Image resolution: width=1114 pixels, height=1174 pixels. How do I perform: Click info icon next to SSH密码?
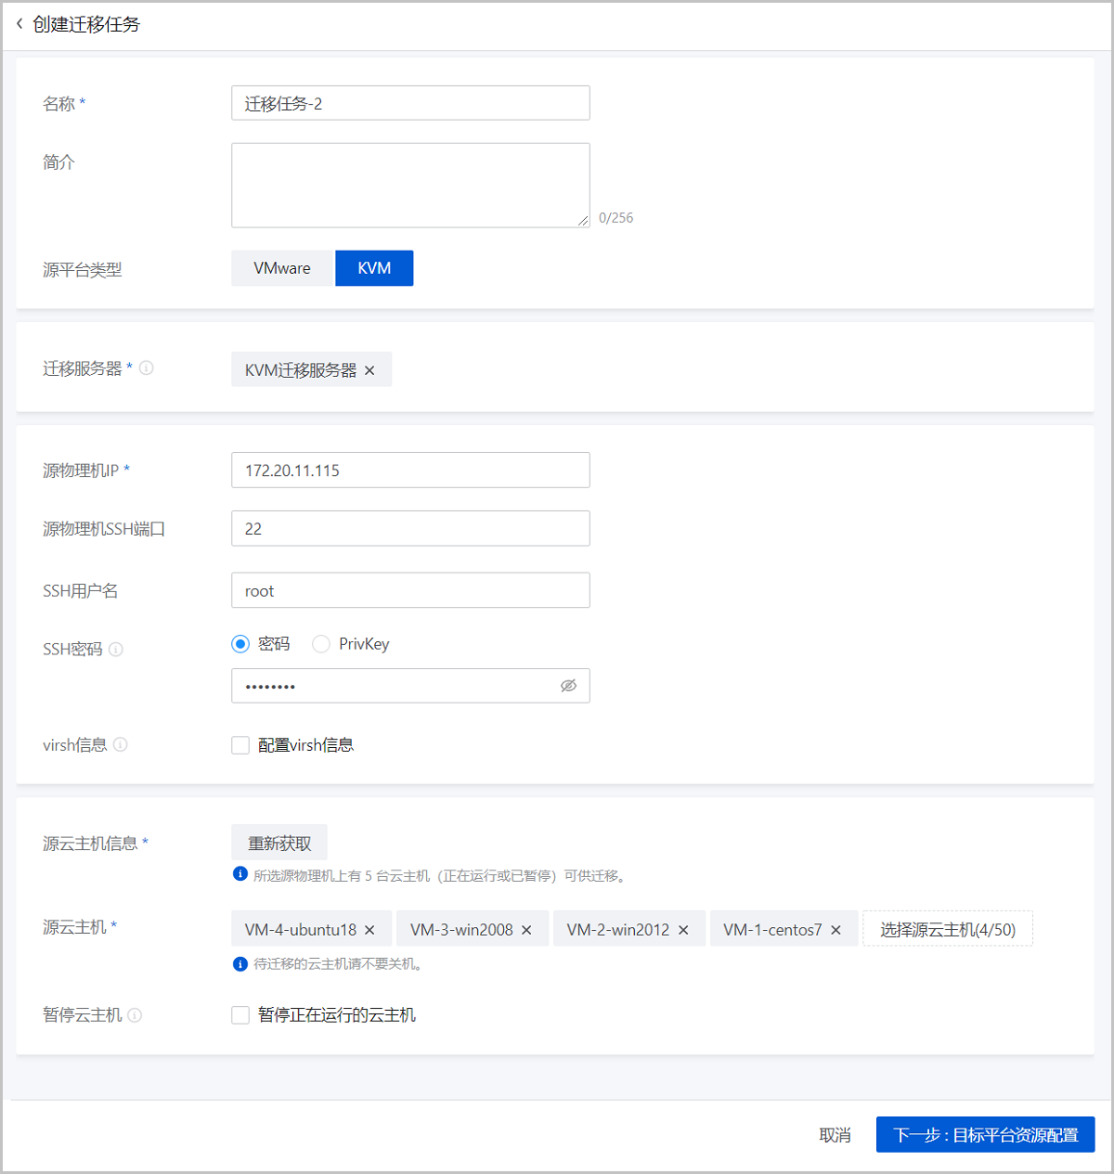tap(116, 650)
